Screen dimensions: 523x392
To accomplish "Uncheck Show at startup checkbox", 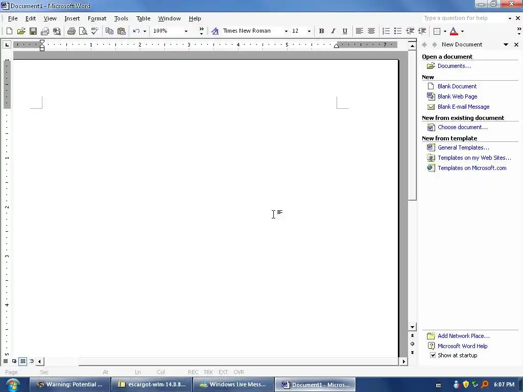I will (x=433, y=355).
